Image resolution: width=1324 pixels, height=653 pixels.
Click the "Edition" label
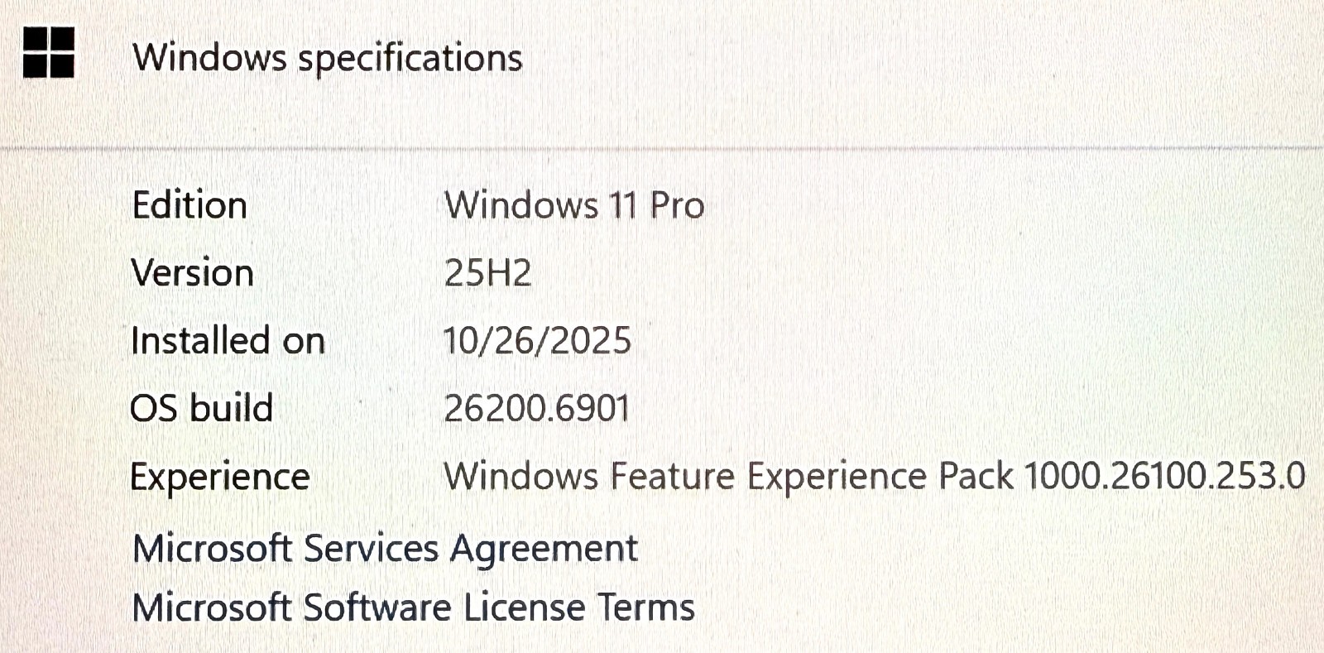pyautogui.click(x=189, y=205)
